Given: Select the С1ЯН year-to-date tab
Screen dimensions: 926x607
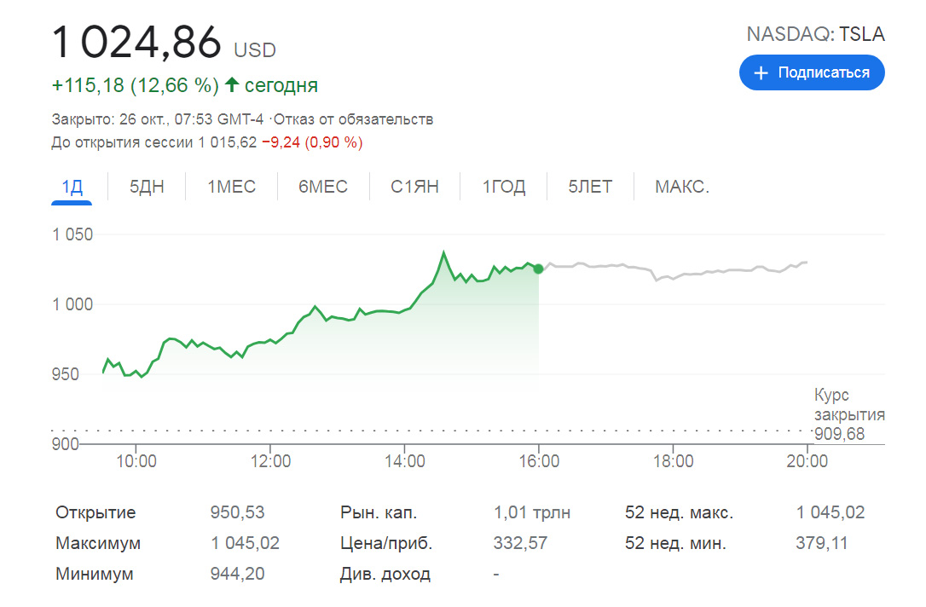Looking at the screenshot, I should coord(414,187).
